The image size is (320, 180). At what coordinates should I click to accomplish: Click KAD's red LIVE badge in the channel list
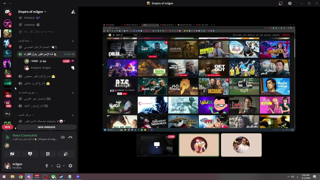(66, 61)
